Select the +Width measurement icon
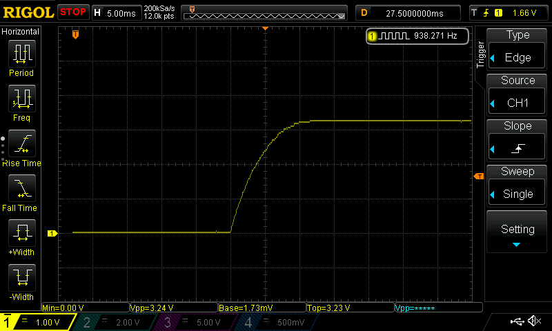 tap(21, 234)
